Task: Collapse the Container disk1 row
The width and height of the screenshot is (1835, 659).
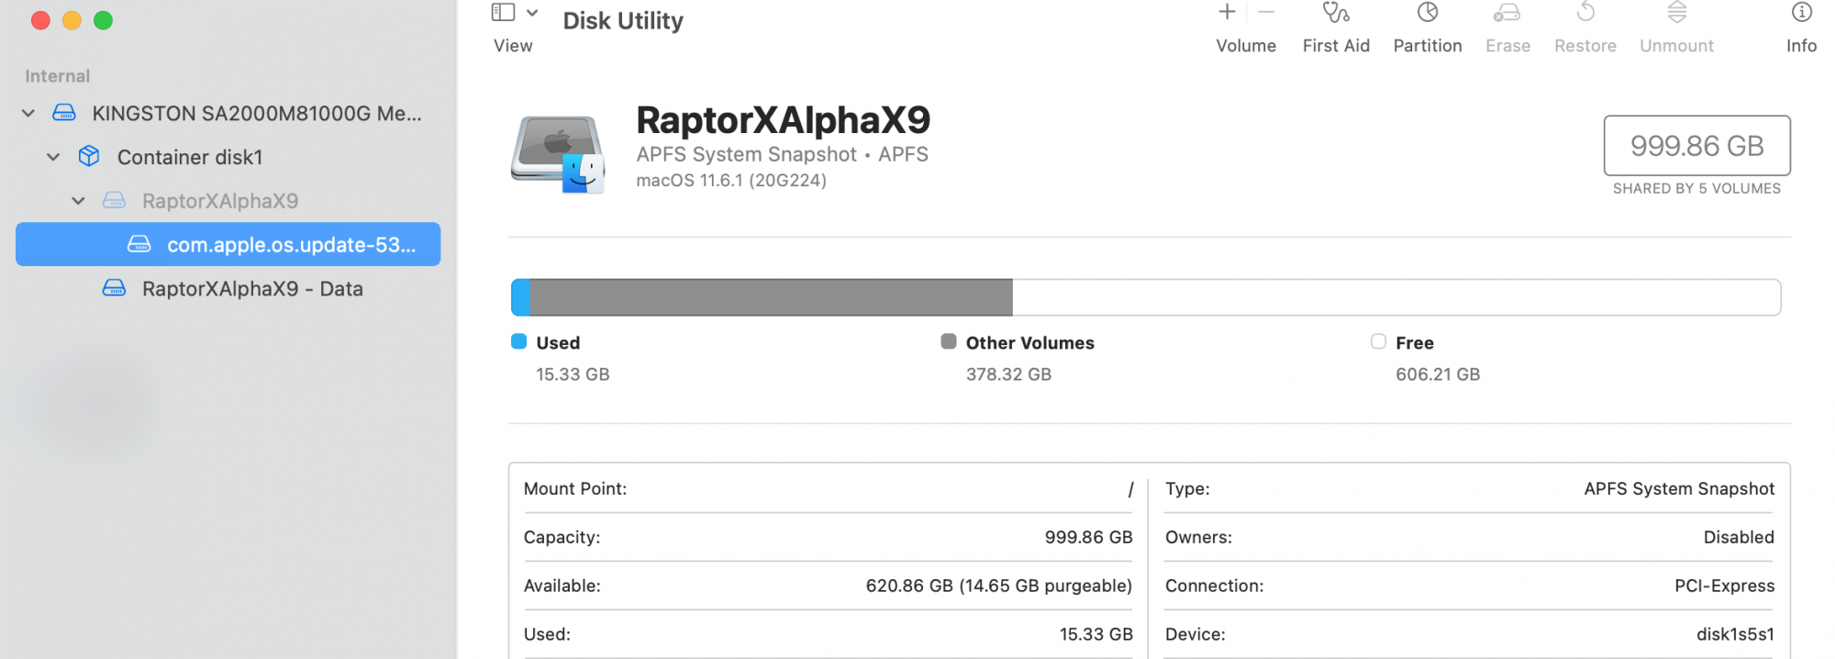Action: click(53, 157)
